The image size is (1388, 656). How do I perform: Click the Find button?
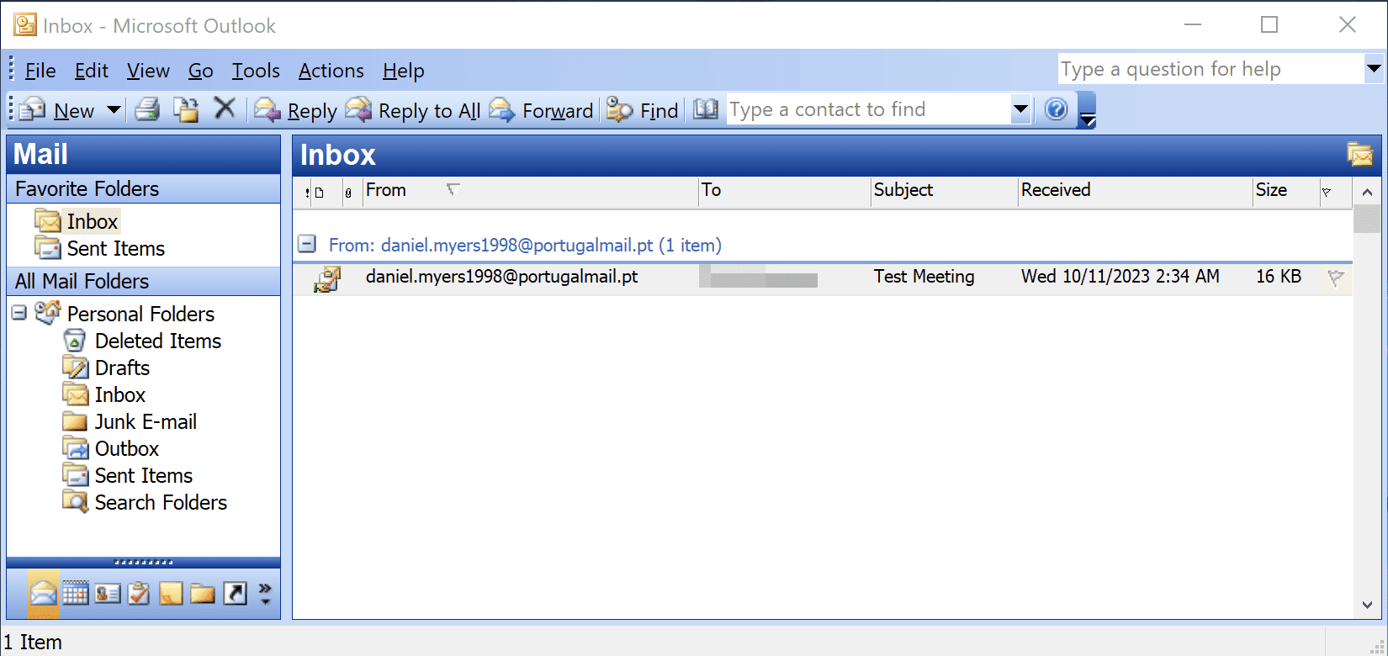point(642,110)
